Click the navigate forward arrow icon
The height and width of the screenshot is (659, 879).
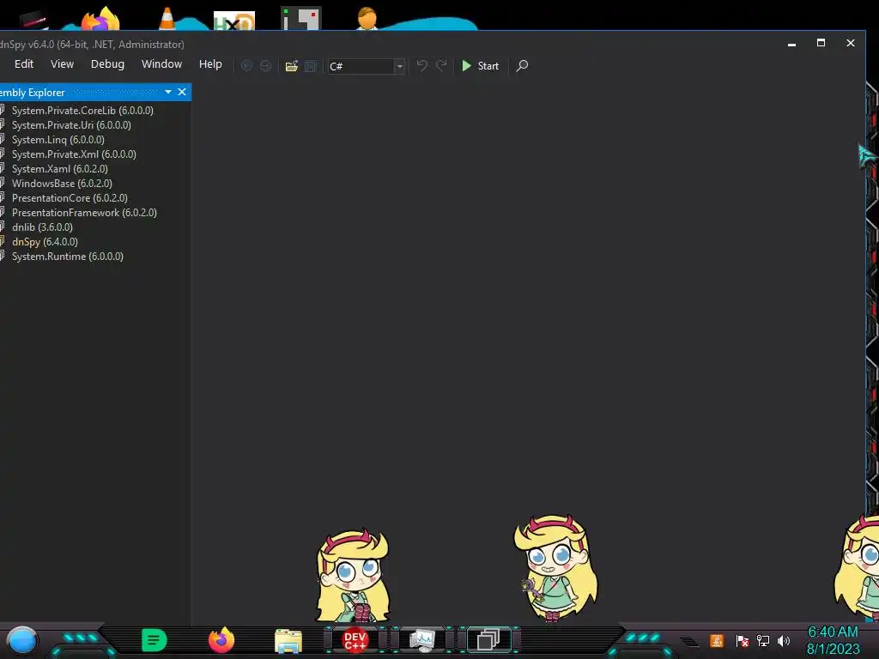266,66
